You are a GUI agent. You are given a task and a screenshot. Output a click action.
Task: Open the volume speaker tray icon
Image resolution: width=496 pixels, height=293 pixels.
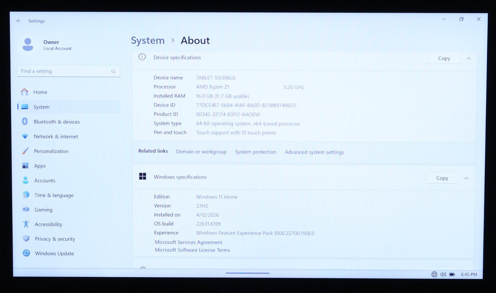pos(443,274)
